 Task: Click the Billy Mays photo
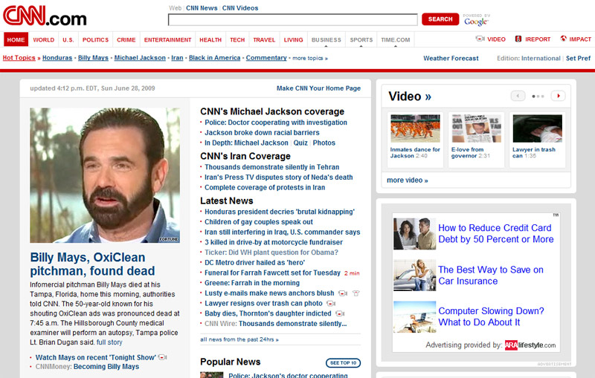105,175
